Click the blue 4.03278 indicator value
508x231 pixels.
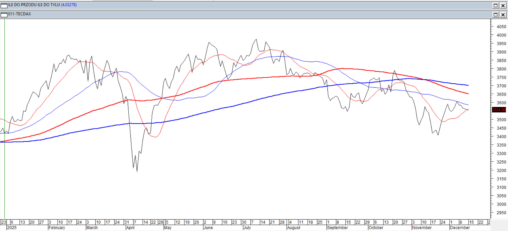(x=69, y=5)
